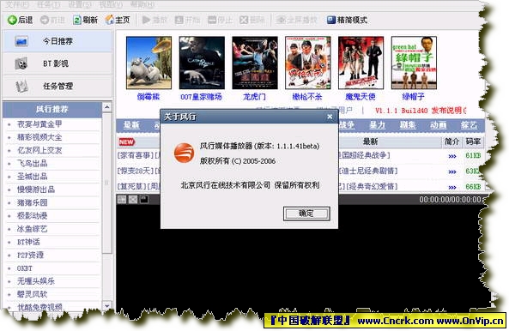Click the 码率 column header
509x331 pixels.
(x=473, y=141)
